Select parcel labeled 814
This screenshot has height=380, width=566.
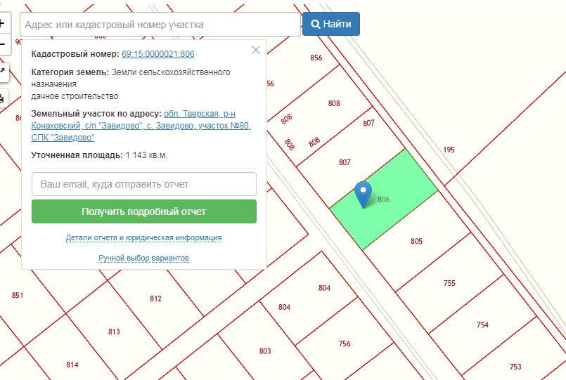[x=72, y=365]
